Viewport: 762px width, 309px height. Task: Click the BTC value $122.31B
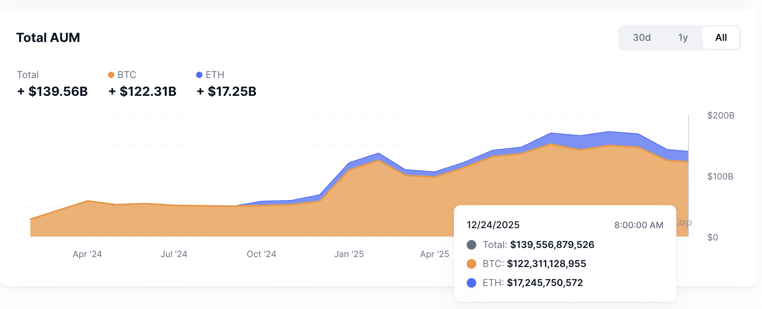(142, 92)
